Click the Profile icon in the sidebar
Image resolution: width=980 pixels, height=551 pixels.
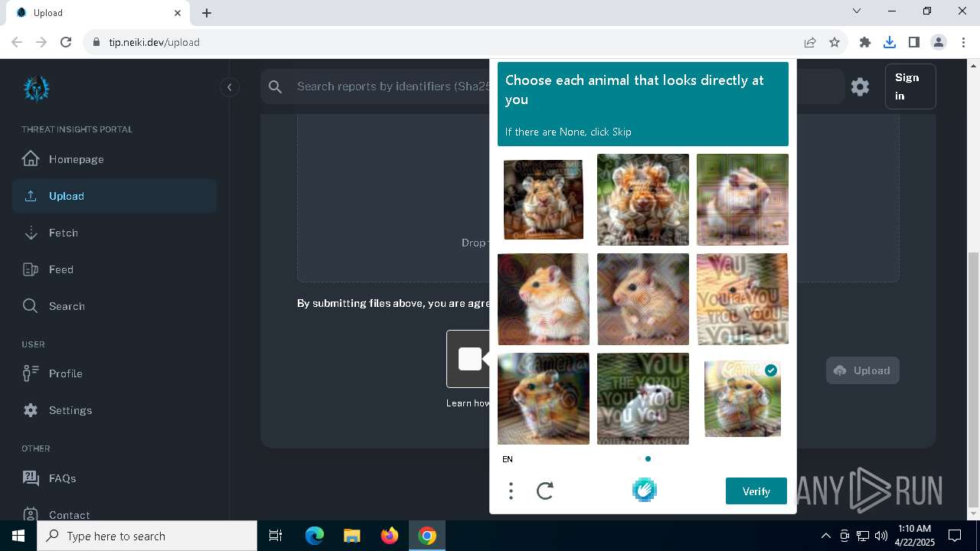pyautogui.click(x=31, y=373)
